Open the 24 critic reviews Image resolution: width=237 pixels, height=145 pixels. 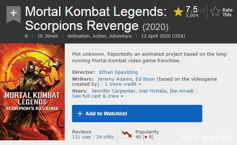tap(105, 137)
